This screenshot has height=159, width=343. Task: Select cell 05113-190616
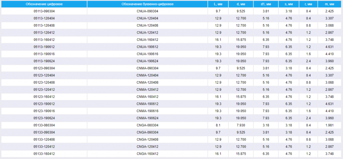click(x=44, y=54)
